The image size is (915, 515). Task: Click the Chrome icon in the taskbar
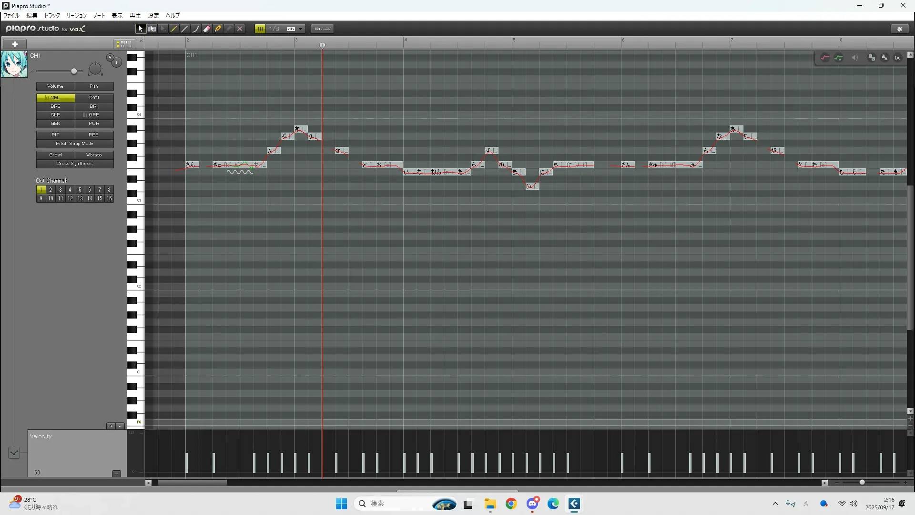tap(511, 504)
